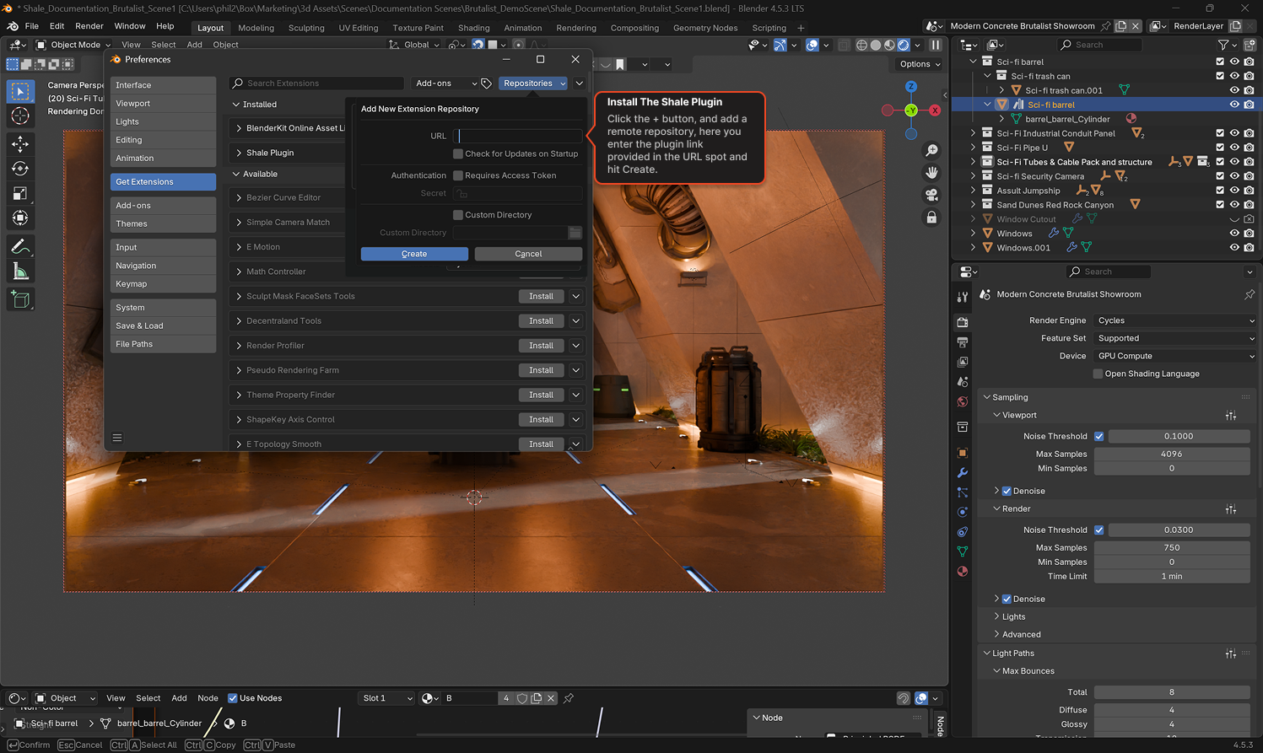1263x753 pixels.
Task: Select the Move tool in the viewport toolbar
Action: pyautogui.click(x=20, y=144)
